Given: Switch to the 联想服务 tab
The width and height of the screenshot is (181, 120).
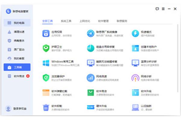Looking at the screenshot, I should pyautogui.click(x=122, y=21).
